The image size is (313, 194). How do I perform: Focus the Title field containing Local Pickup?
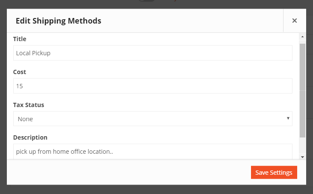153,53
